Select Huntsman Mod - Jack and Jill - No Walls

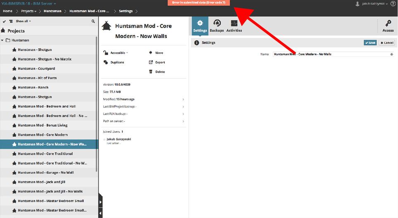[x=50, y=192]
